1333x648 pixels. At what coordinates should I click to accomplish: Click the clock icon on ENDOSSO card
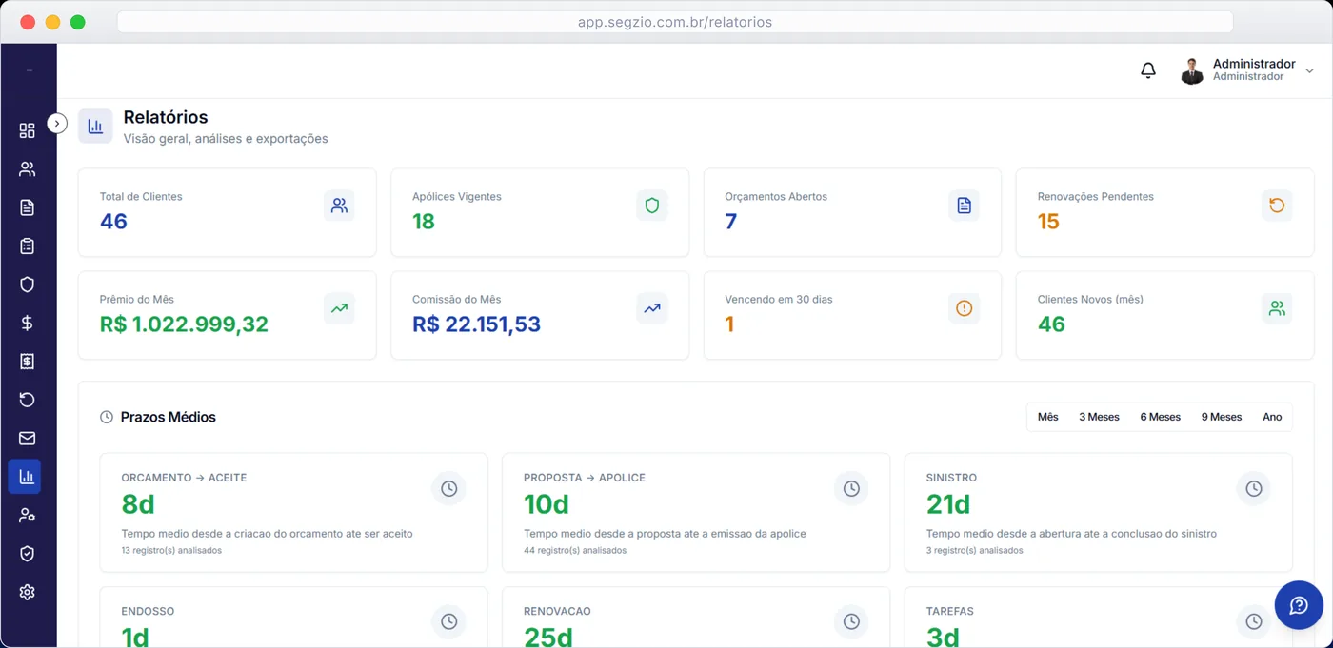(448, 621)
